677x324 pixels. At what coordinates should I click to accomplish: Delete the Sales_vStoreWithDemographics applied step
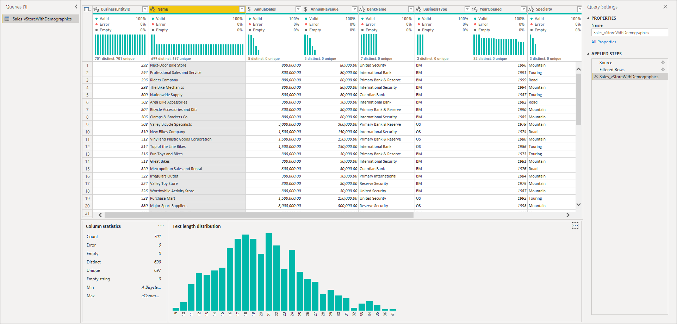point(596,77)
